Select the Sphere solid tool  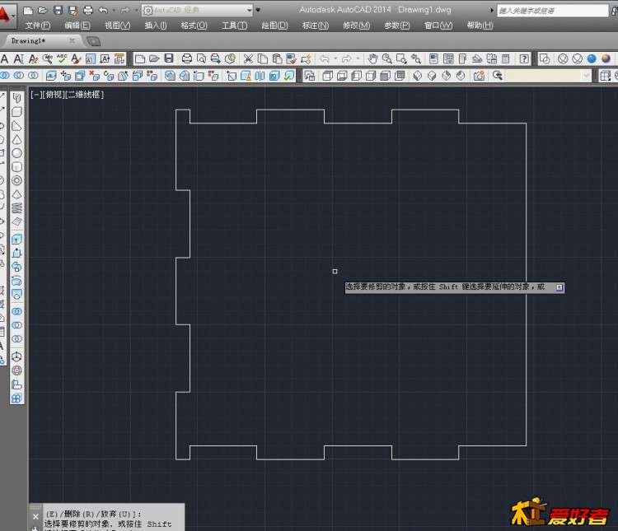tap(16, 153)
